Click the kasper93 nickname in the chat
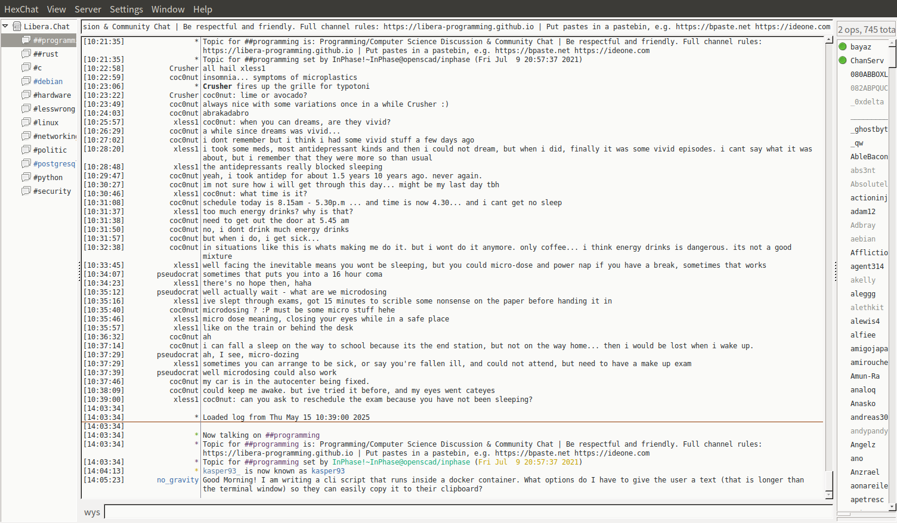This screenshot has height=523, width=897. 328,471
